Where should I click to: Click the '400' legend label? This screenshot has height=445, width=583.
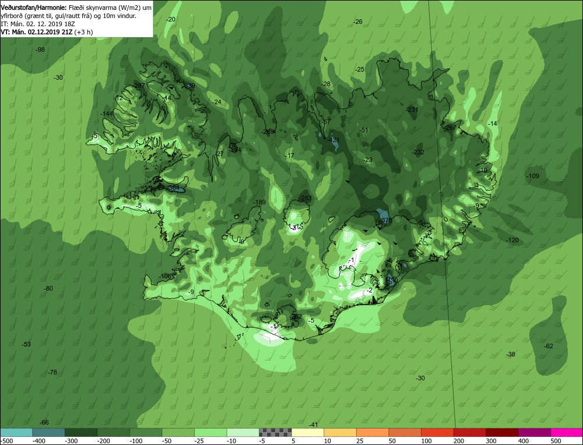(x=524, y=441)
